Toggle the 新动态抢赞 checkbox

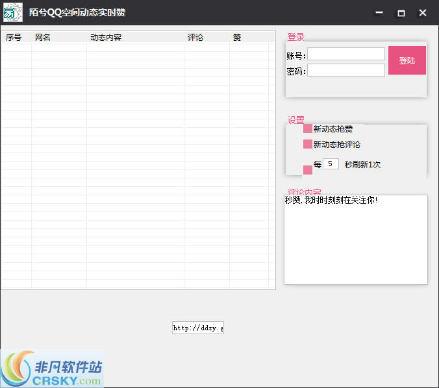coord(308,128)
